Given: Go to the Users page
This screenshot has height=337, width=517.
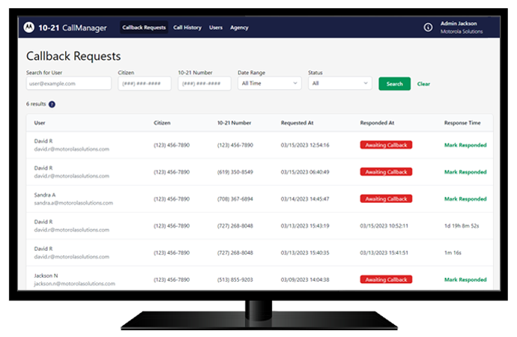Looking at the screenshot, I should [216, 28].
